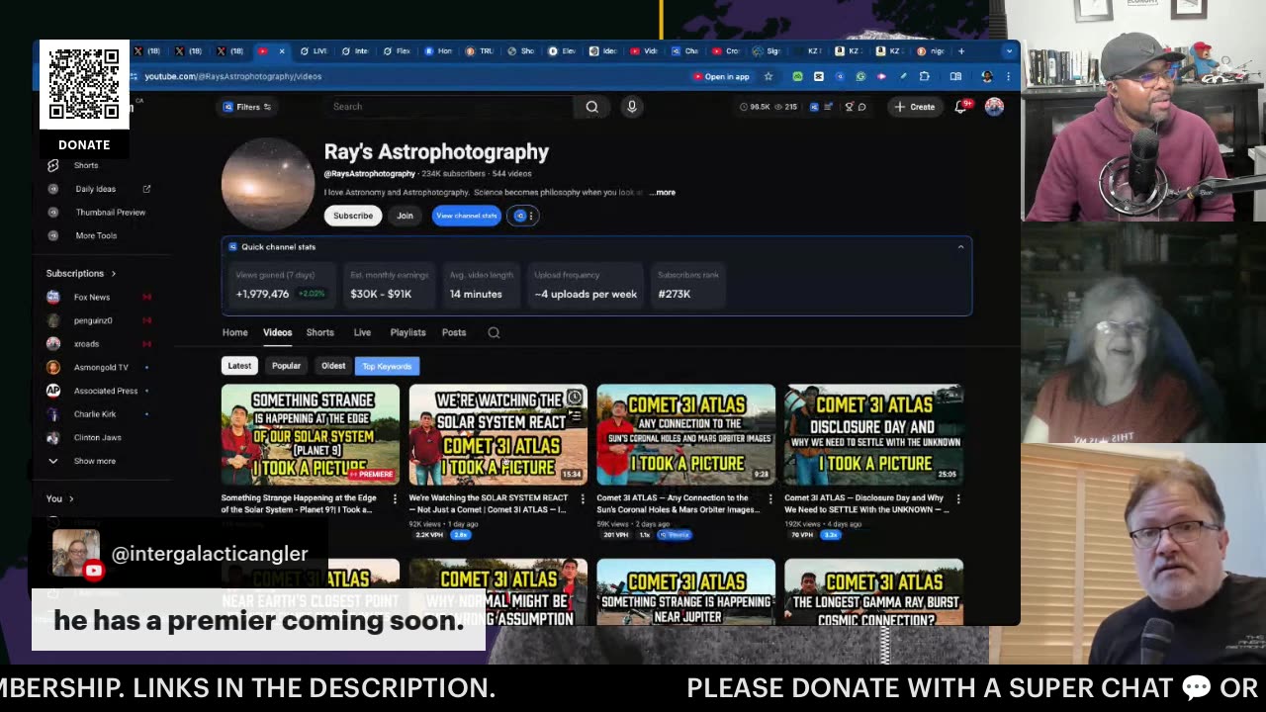This screenshot has width=1266, height=712.
Task: Click View channel stats button
Action: [466, 216]
